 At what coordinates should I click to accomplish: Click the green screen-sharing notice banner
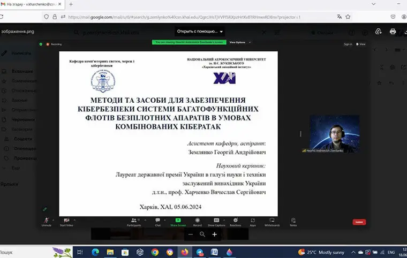click(x=189, y=42)
